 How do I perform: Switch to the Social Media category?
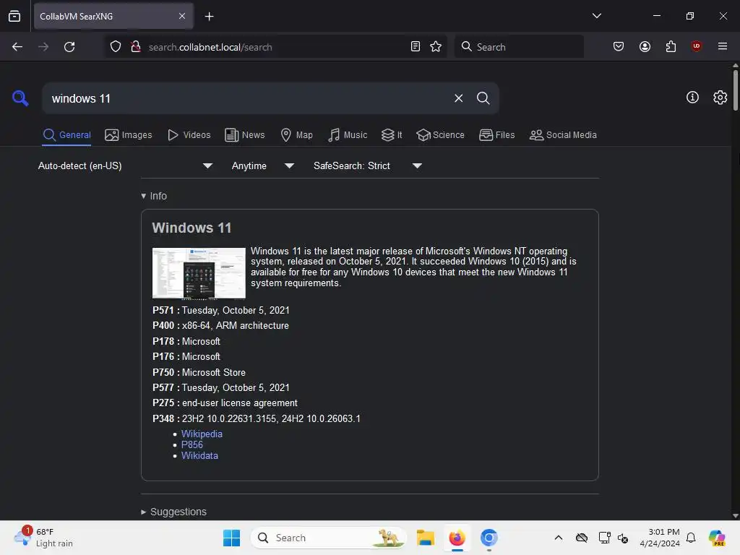[x=563, y=135]
